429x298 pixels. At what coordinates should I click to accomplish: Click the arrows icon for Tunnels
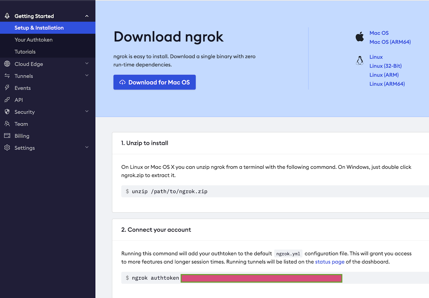click(7, 76)
